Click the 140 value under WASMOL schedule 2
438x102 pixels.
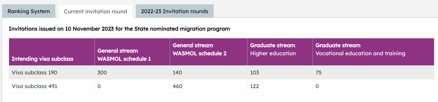coord(177,72)
